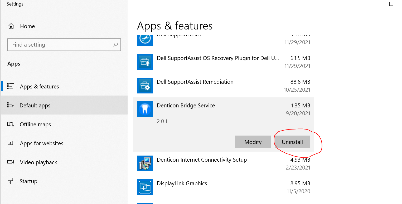Uninstall Denticon Bridge Service
This screenshot has height=204, width=402.
click(292, 142)
